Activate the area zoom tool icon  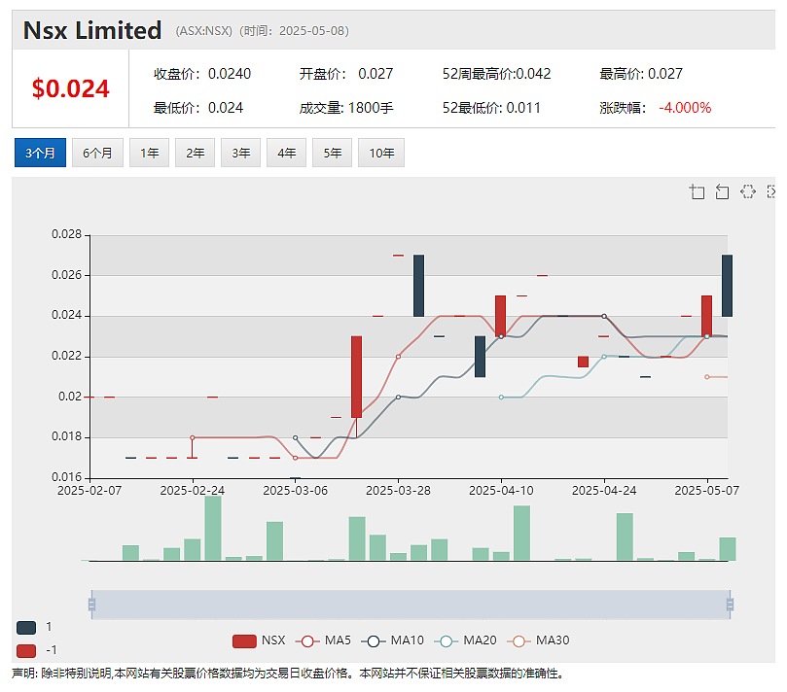[x=697, y=191]
